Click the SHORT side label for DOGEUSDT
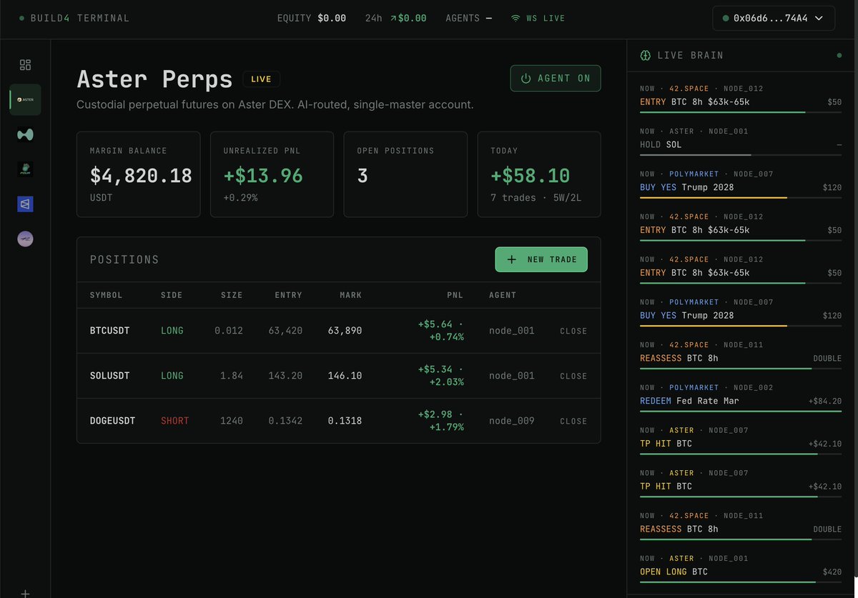Image resolution: width=858 pixels, height=598 pixels. pos(175,421)
